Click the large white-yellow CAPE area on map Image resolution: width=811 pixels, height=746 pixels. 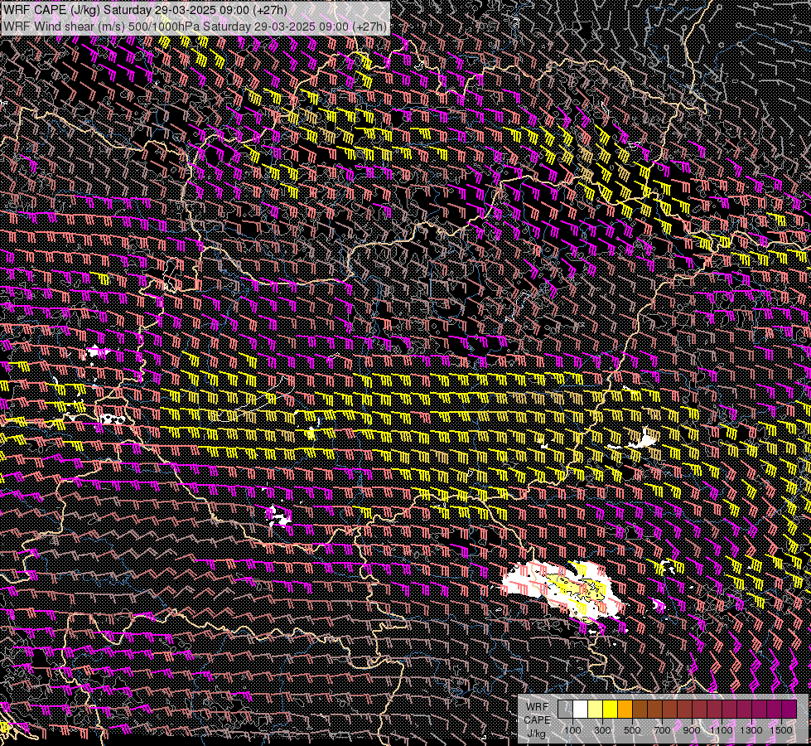pyautogui.click(x=564, y=590)
